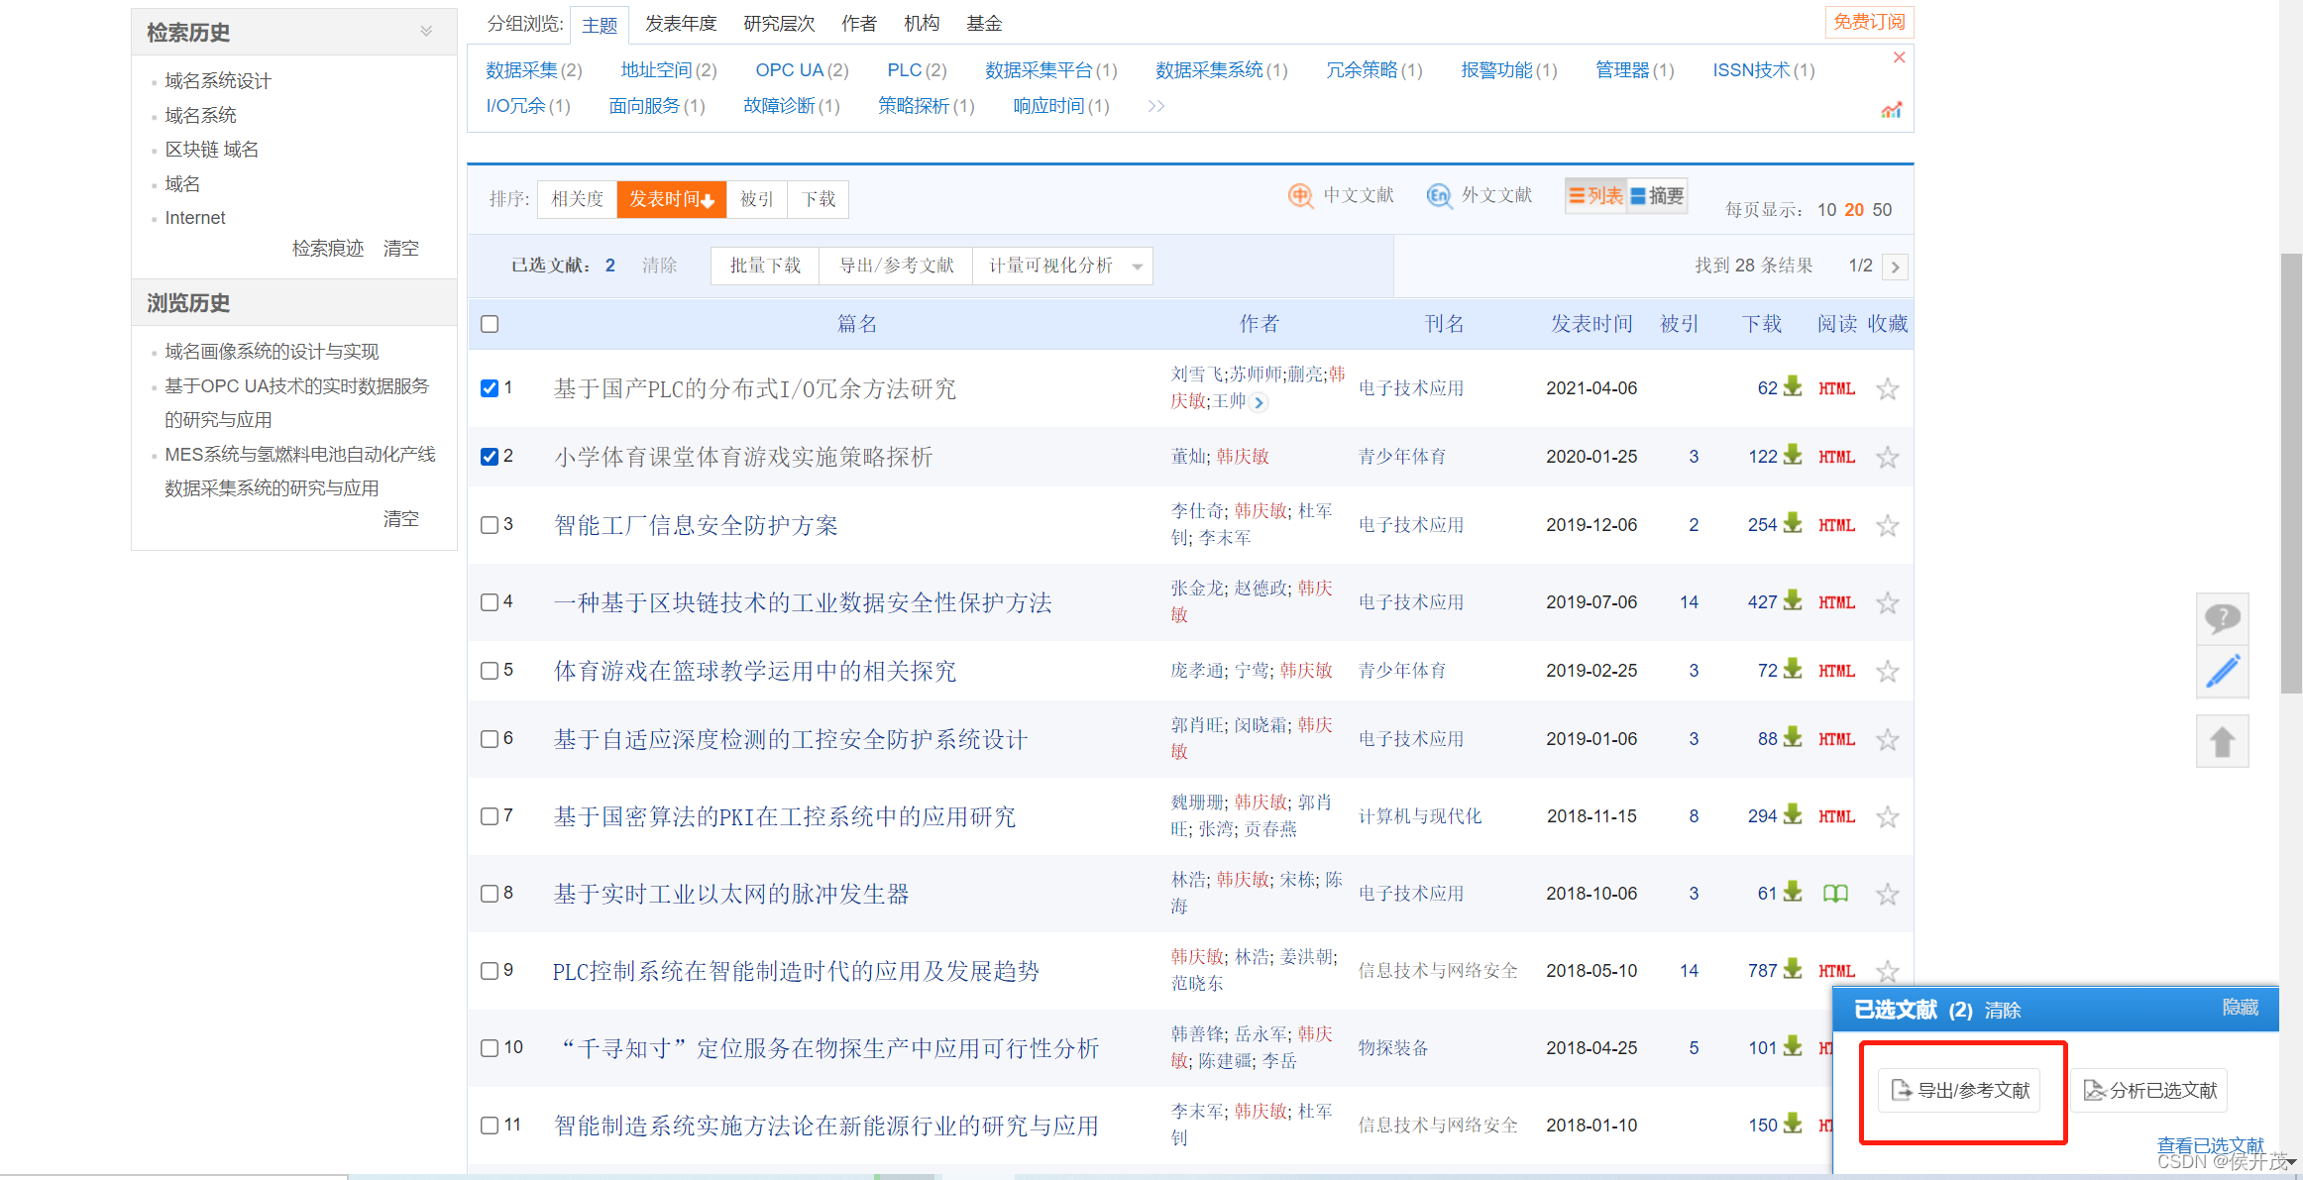The width and height of the screenshot is (2303, 1180).
Task: Click the back-to-top arrow icon
Action: pyautogui.click(x=2222, y=741)
